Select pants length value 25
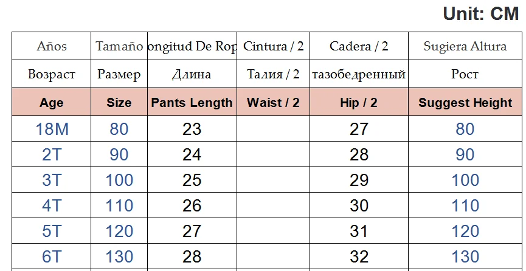The width and height of the screenshot is (526, 271). pyautogui.click(x=192, y=180)
